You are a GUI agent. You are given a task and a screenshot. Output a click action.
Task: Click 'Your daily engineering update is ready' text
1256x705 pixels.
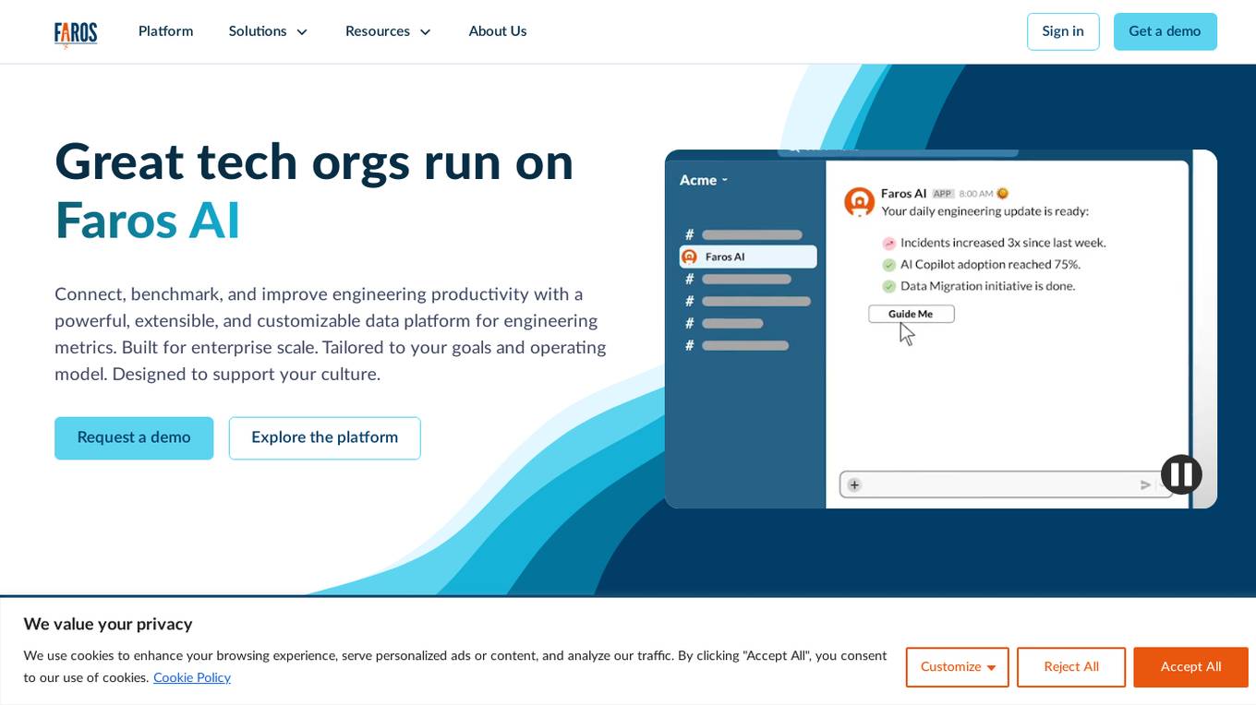pos(985,211)
